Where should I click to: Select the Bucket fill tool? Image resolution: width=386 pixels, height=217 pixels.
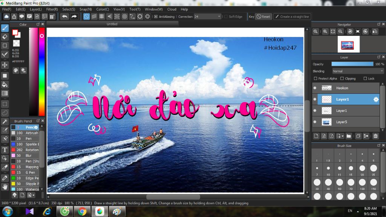(5, 85)
